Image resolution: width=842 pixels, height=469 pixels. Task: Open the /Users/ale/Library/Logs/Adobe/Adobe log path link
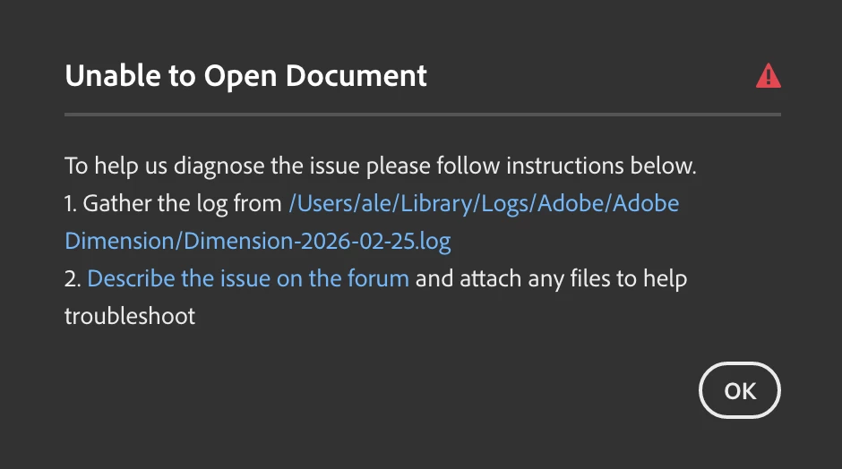click(483, 203)
